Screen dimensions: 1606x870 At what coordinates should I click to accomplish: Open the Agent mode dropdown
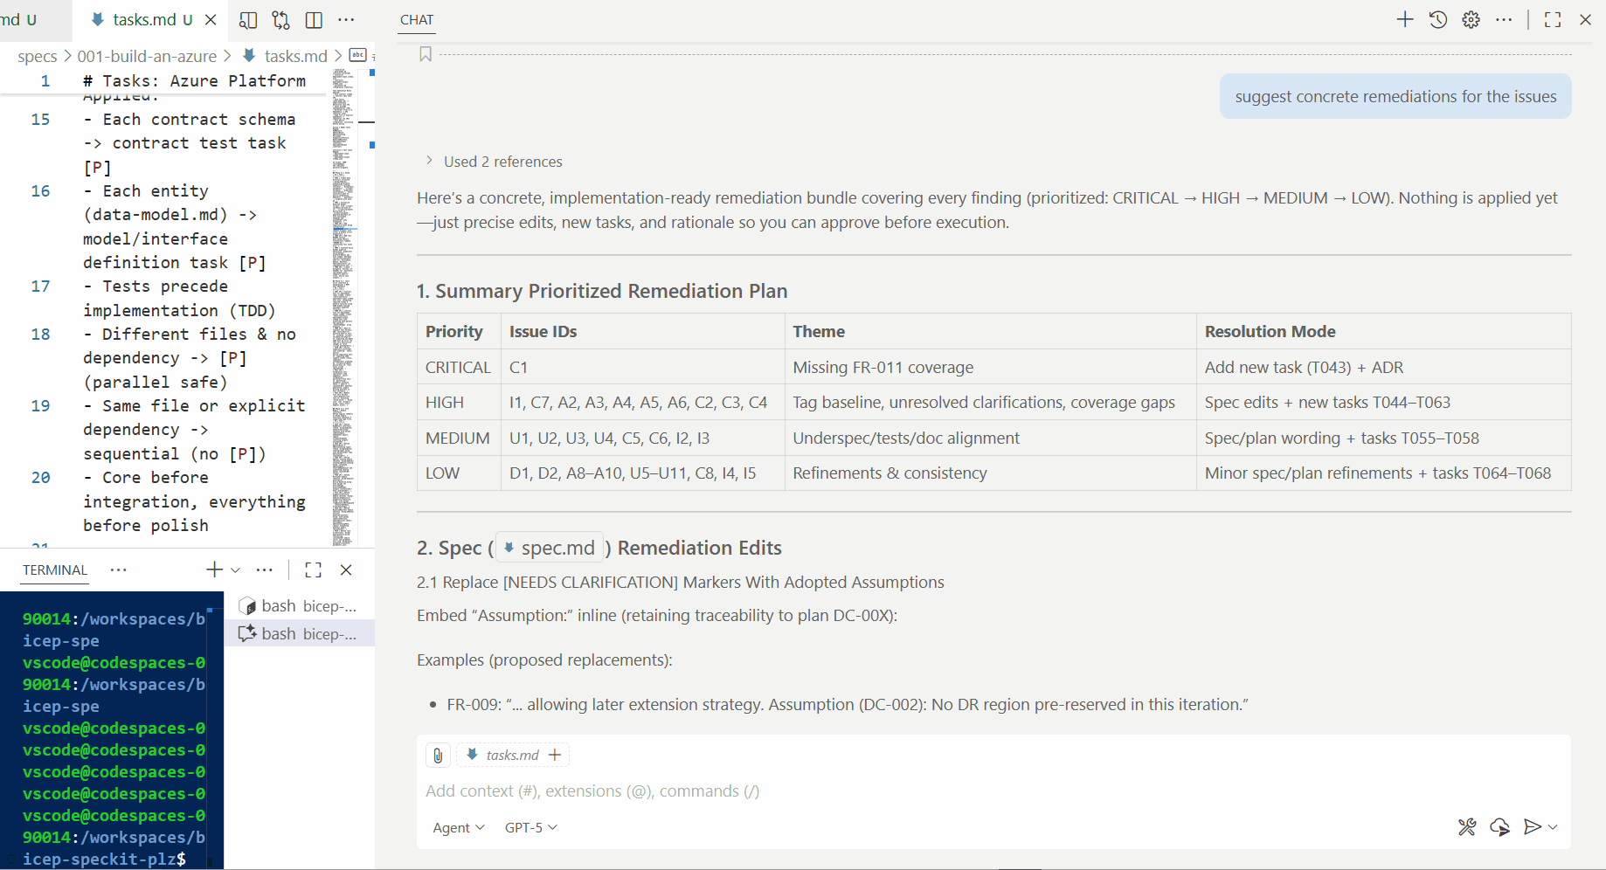(x=458, y=828)
